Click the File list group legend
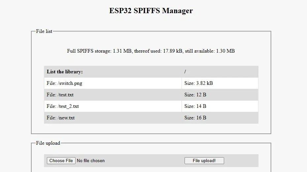This screenshot has width=307, height=172. (44, 31)
